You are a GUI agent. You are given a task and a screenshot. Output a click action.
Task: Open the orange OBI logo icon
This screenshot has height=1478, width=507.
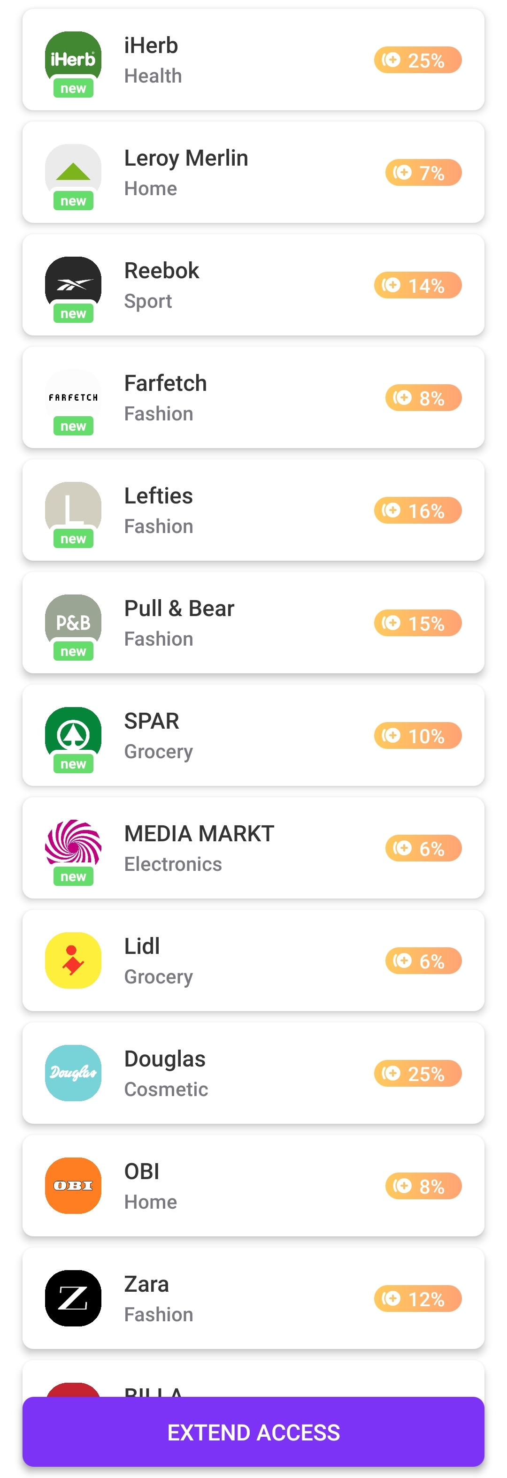point(73,1185)
